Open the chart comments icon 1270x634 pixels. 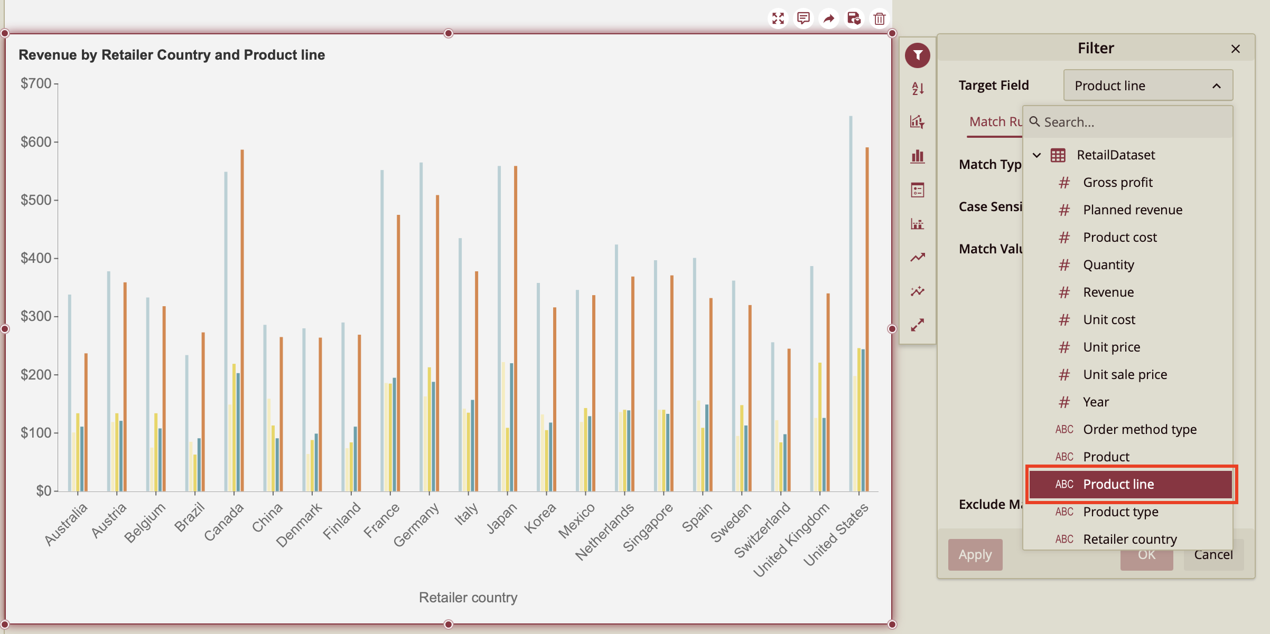tap(803, 19)
